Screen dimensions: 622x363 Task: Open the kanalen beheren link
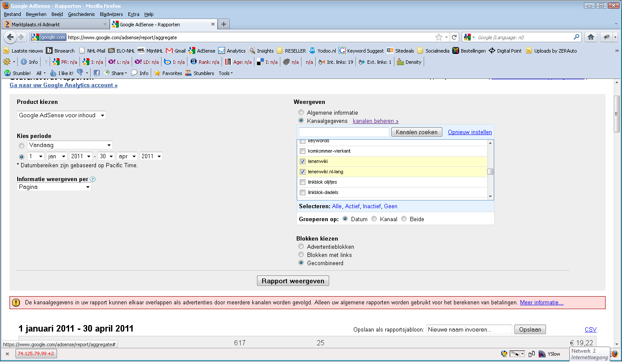click(376, 121)
